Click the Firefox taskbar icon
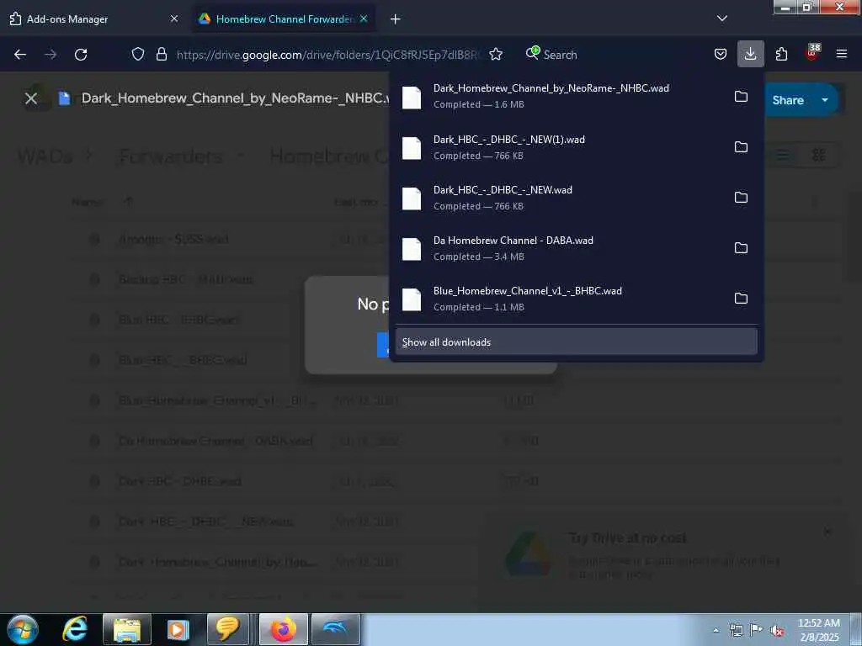Image resolution: width=862 pixels, height=646 pixels. tap(283, 629)
